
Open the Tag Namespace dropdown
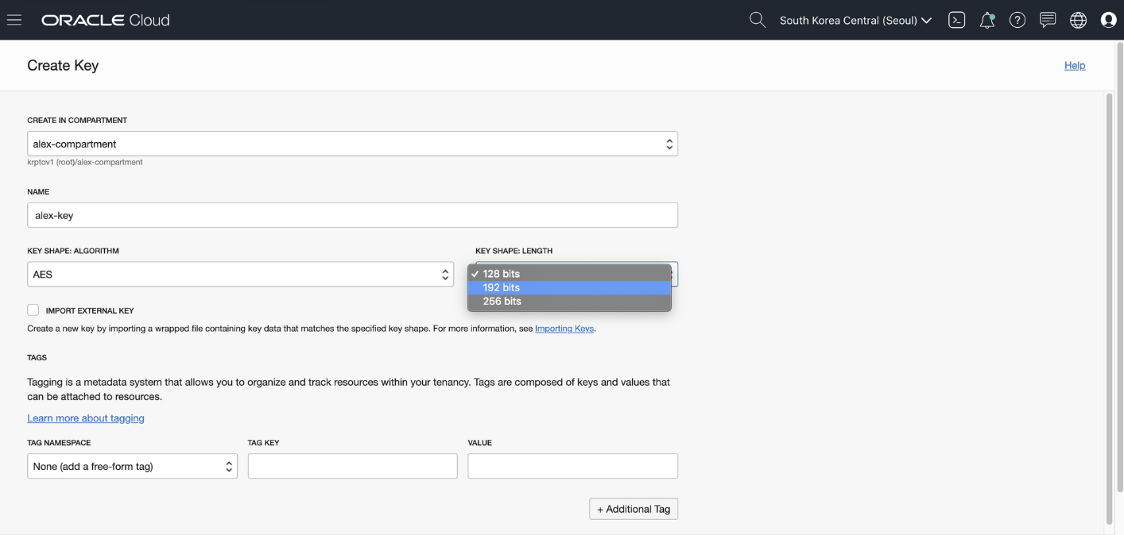pyautogui.click(x=132, y=467)
